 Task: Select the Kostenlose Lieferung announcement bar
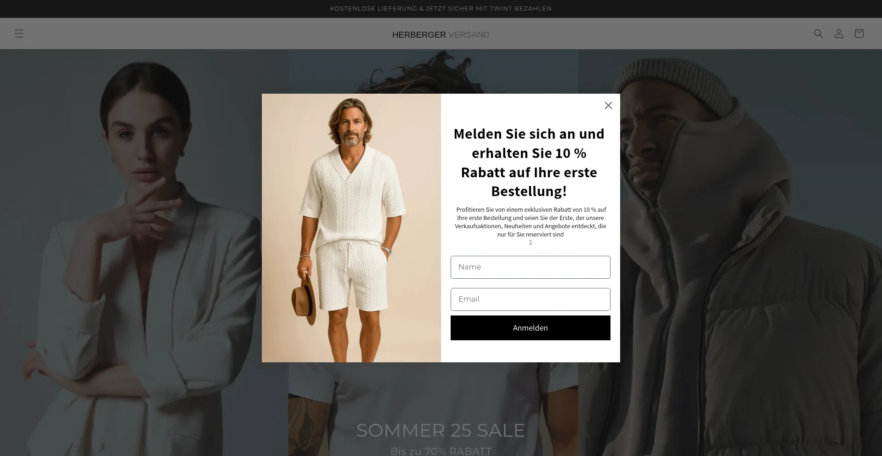click(x=441, y=9)
